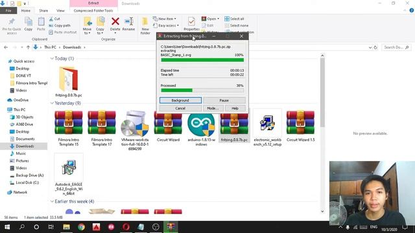Open Compressed Folder Tools tab

pyautogui.click(x=93, y=10)
